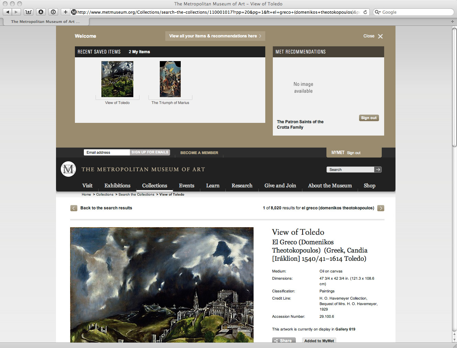Screen dimensions: 457x348
Task: Click the Added to MyMet button
Action: (319, 340)
